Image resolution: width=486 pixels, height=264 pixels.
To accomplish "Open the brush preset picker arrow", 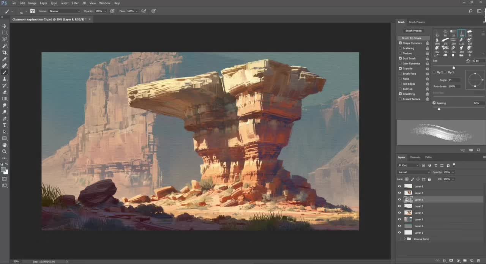I will (x=26, y=11).
